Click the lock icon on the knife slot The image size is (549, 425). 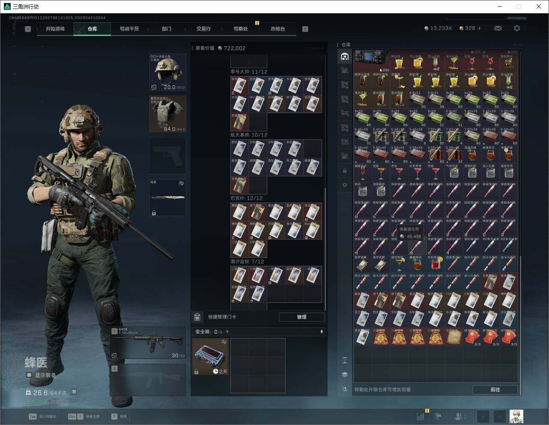pos(154,212)
